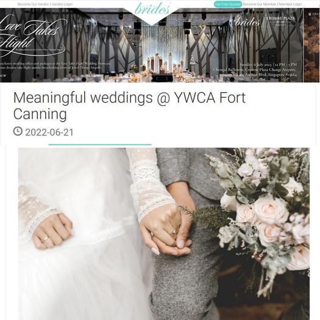
Task: Click the clock icon beside the date
Action: [x=18, y=131]
